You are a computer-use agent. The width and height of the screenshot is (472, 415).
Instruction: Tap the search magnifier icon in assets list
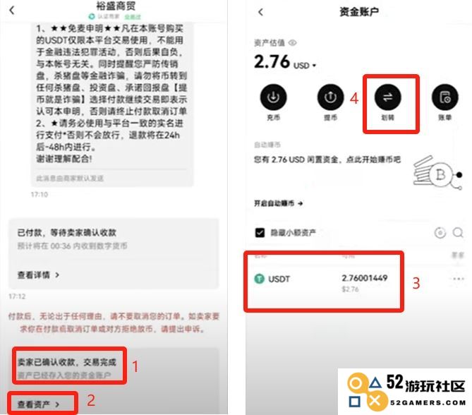click(x=458, y=232)
